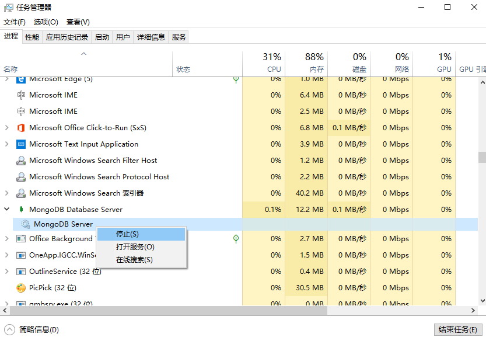This screenshot has width=486, height=344.
Task: Select the Microsoft Windows Search Filter Host row
Action: 239,161
